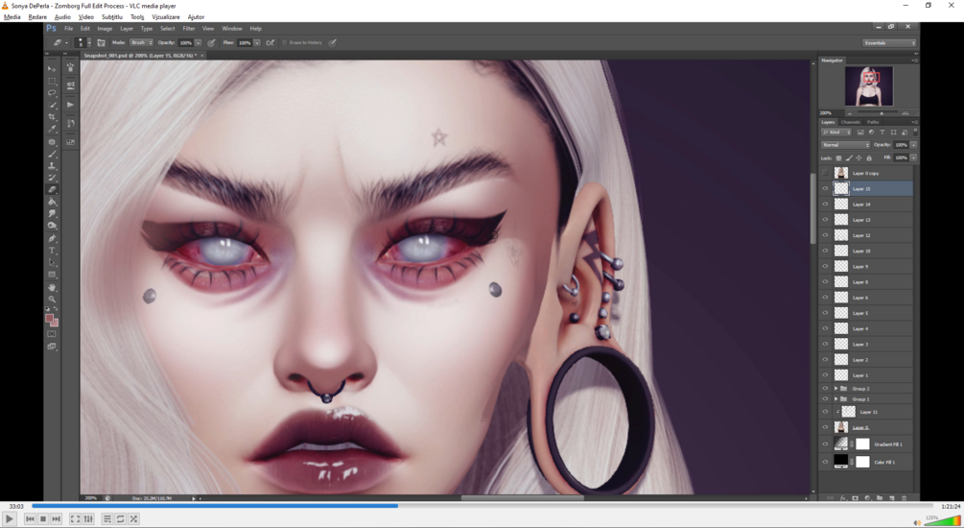Open the Flow dropdown arrow
964x528 pixels.
tap(257, 42)
